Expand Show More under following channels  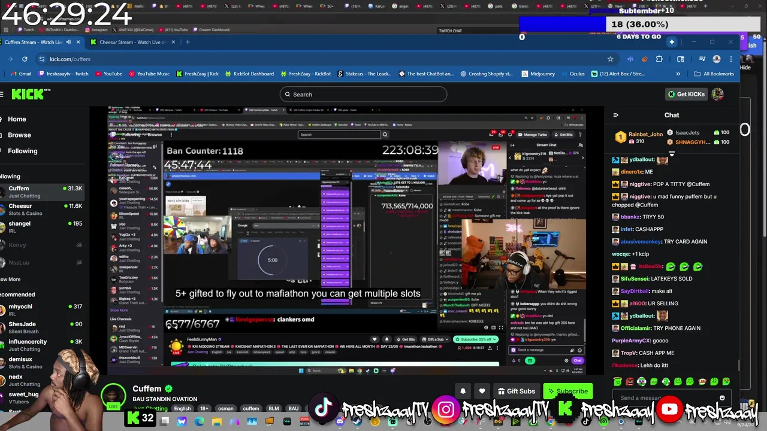click(11, 279)
